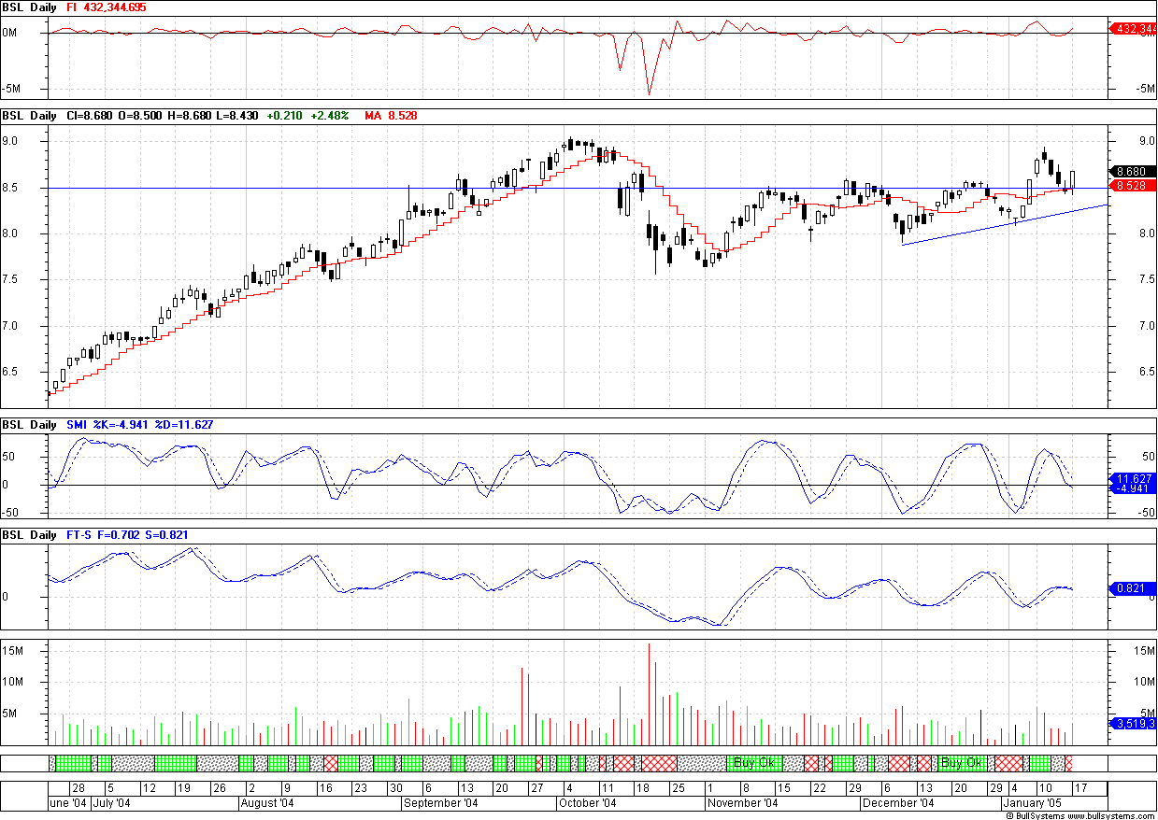Click the +2.48% percent change readout
Image resolution: width=1158 pixels, height=820 pixels.
click(x=331, y=116)
